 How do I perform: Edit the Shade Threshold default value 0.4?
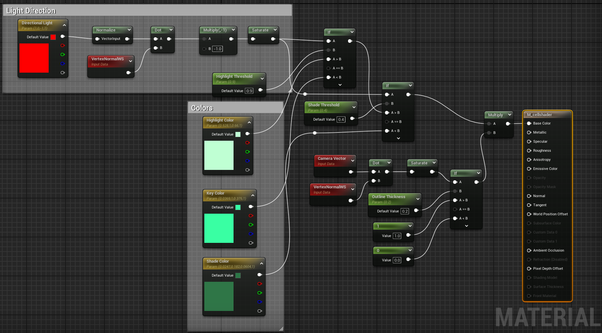tap(341, 119)
